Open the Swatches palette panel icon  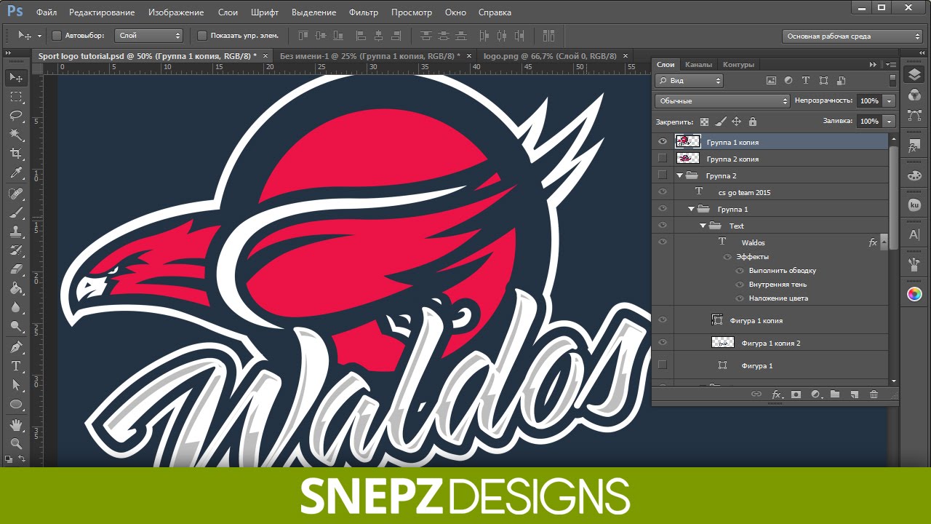(914, 175)
